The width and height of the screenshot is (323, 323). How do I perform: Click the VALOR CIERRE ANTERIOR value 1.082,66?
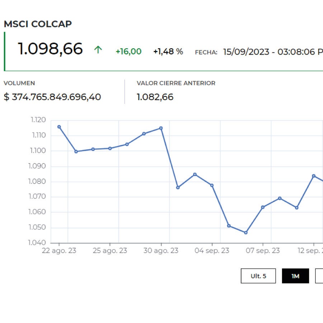pos(155,97)
